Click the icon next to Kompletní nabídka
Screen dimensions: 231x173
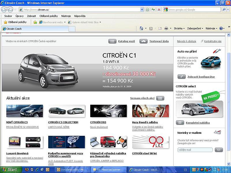click(x=180, y=123)
